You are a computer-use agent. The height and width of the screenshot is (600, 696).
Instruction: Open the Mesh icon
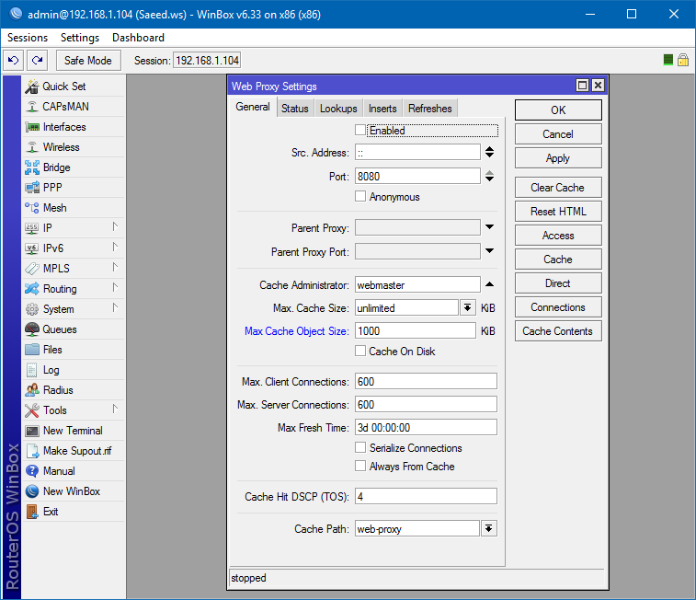32,208
